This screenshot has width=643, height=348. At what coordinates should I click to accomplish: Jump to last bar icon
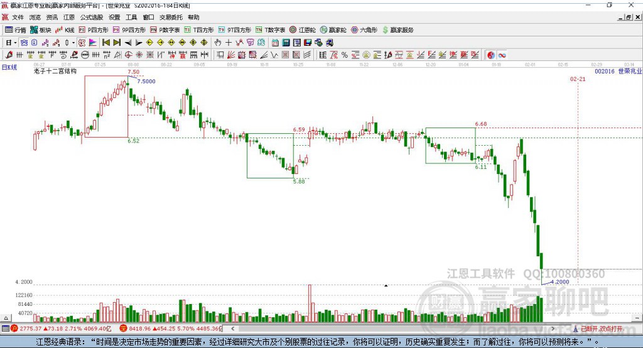[117, 43]
